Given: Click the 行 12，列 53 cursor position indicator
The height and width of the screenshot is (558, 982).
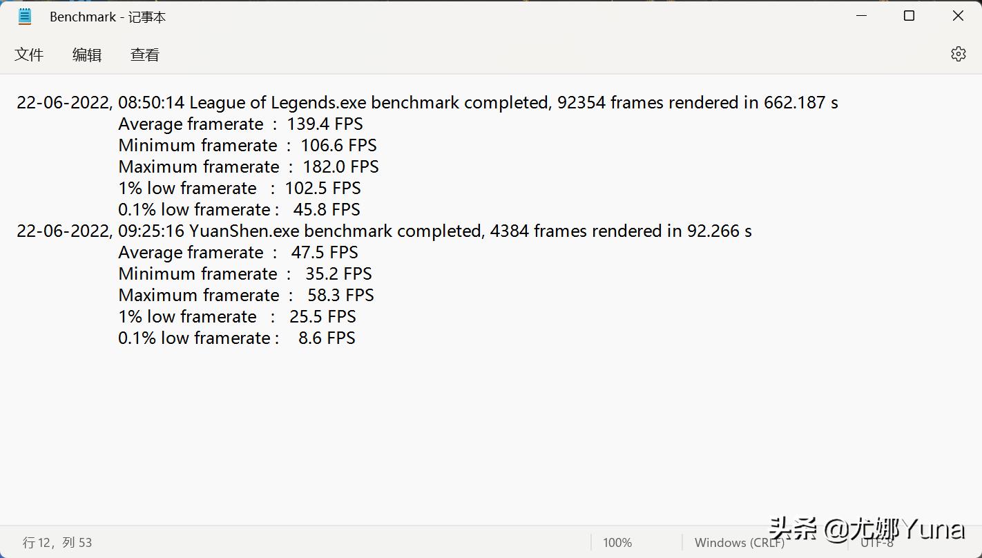Looking at the screenshot, I should click(57, 543).
